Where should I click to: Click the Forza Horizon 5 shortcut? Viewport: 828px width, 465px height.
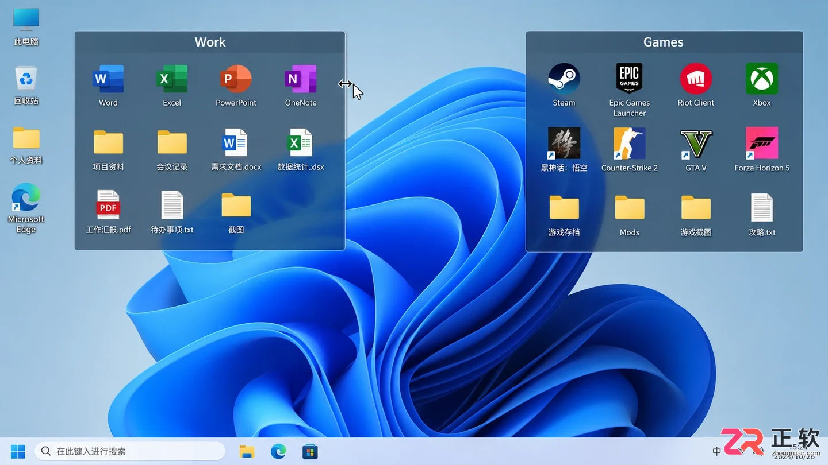(762, 144)
